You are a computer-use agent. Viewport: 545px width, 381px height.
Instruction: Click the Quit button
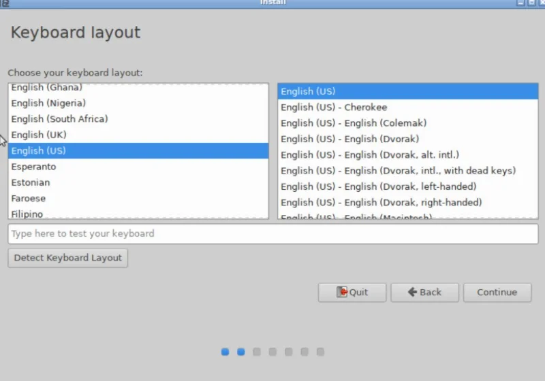click(352, 292)
